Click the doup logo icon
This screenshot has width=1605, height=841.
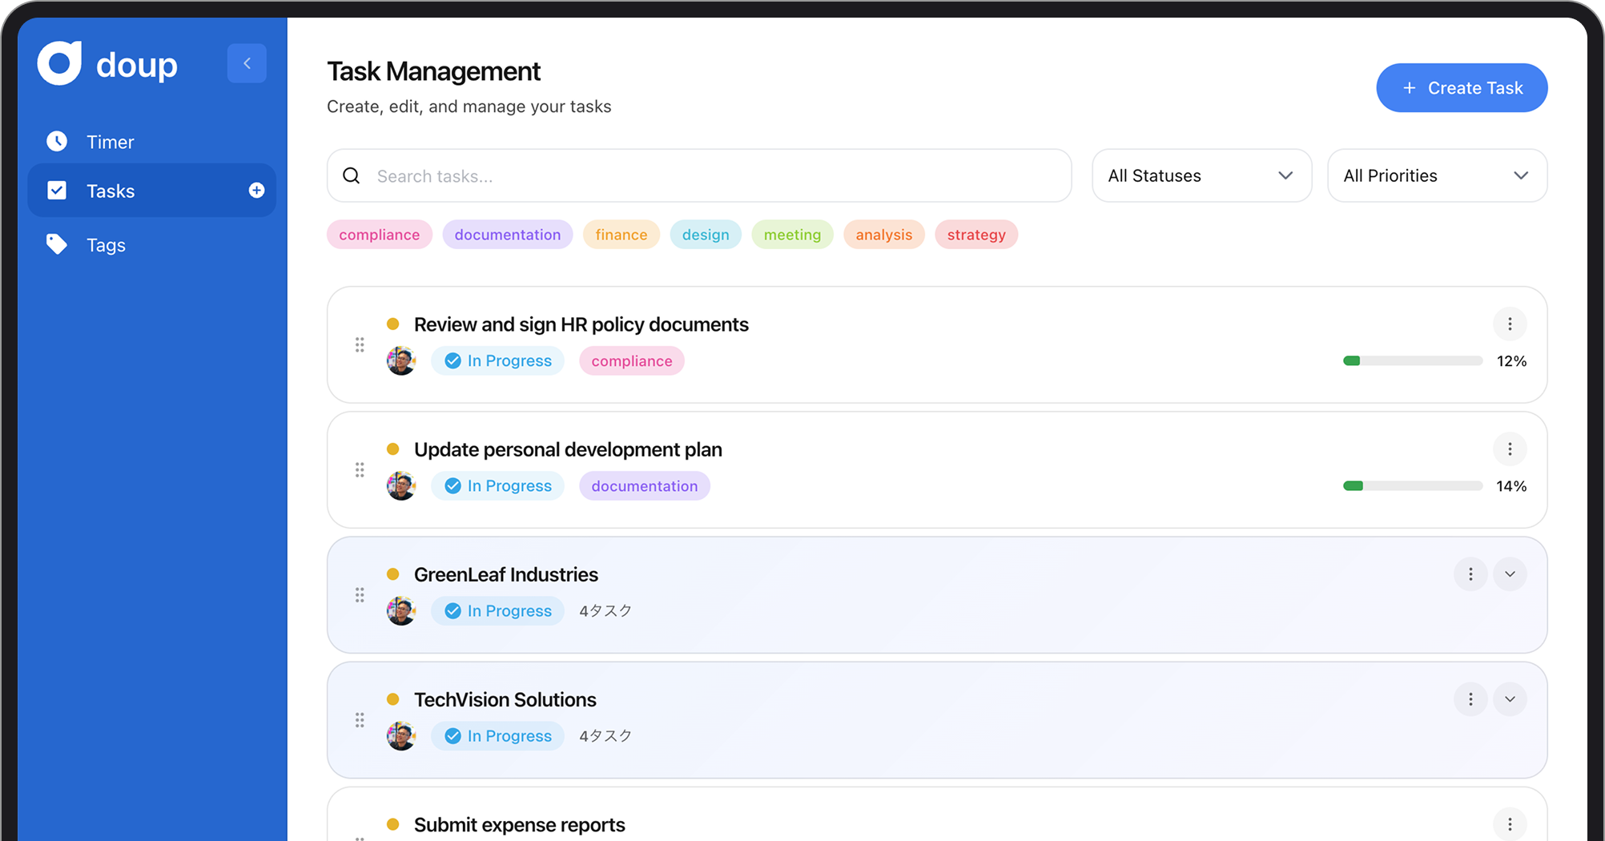(x=60, y=63)
